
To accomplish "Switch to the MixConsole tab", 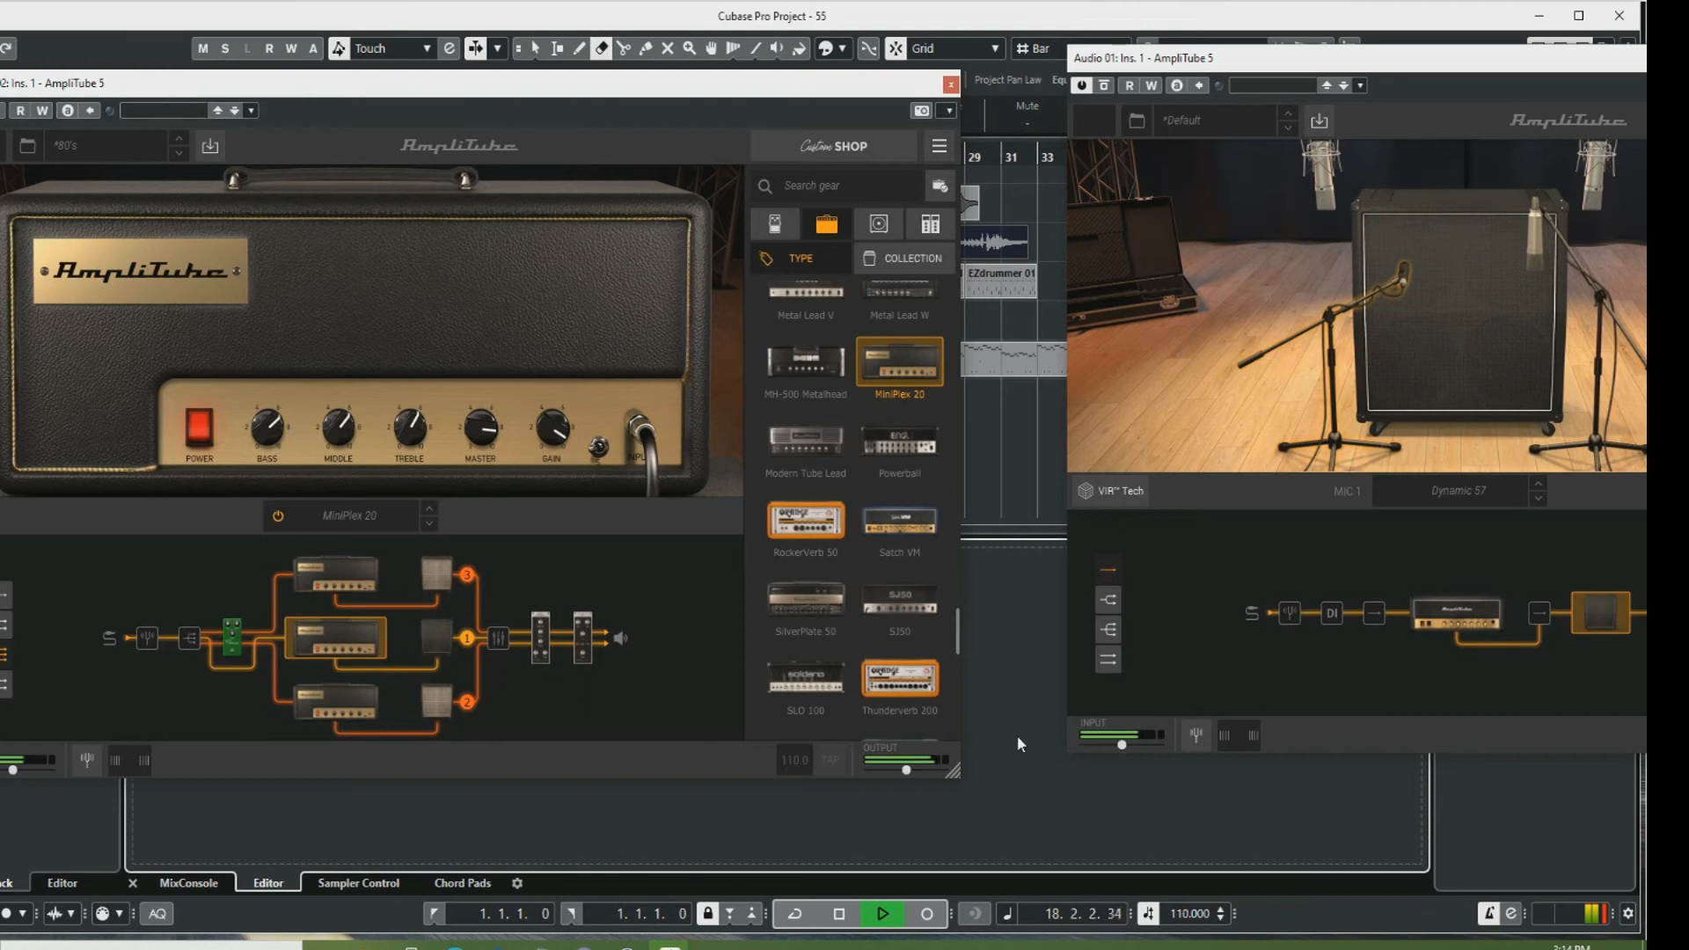I will 189,883.
